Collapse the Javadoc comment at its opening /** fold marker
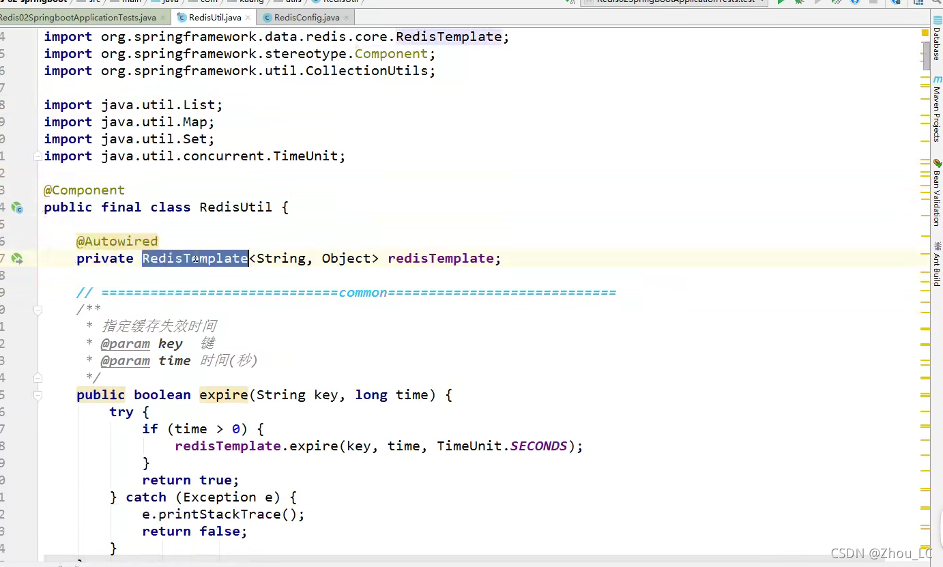The width and height of the screenshot is (943, 567). click(38, 310)
